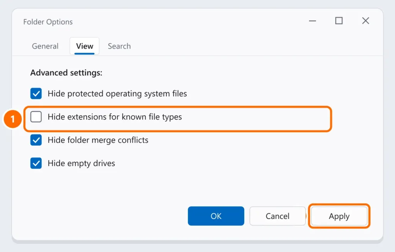Image resolution: width=395 pixels, height=252 pixels.
Task: Minimize the Folder Options window
Action: point(312,21)
